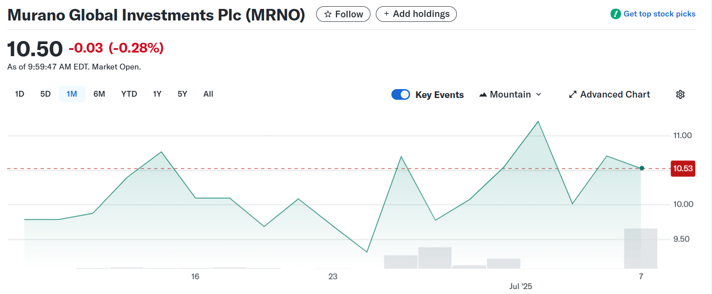Select the All time range

click(208, 94)
